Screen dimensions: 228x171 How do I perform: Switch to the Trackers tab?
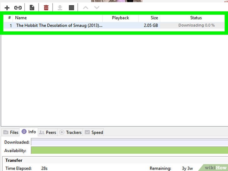pos(70,132)
